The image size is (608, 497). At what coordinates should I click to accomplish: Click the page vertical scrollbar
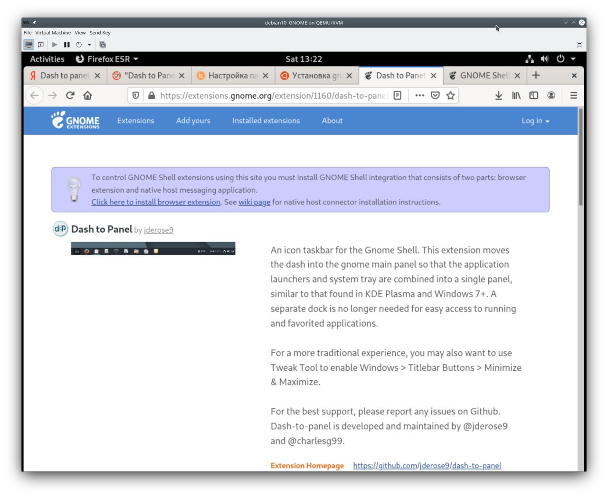pyautogui.click(x=580, y=158)
